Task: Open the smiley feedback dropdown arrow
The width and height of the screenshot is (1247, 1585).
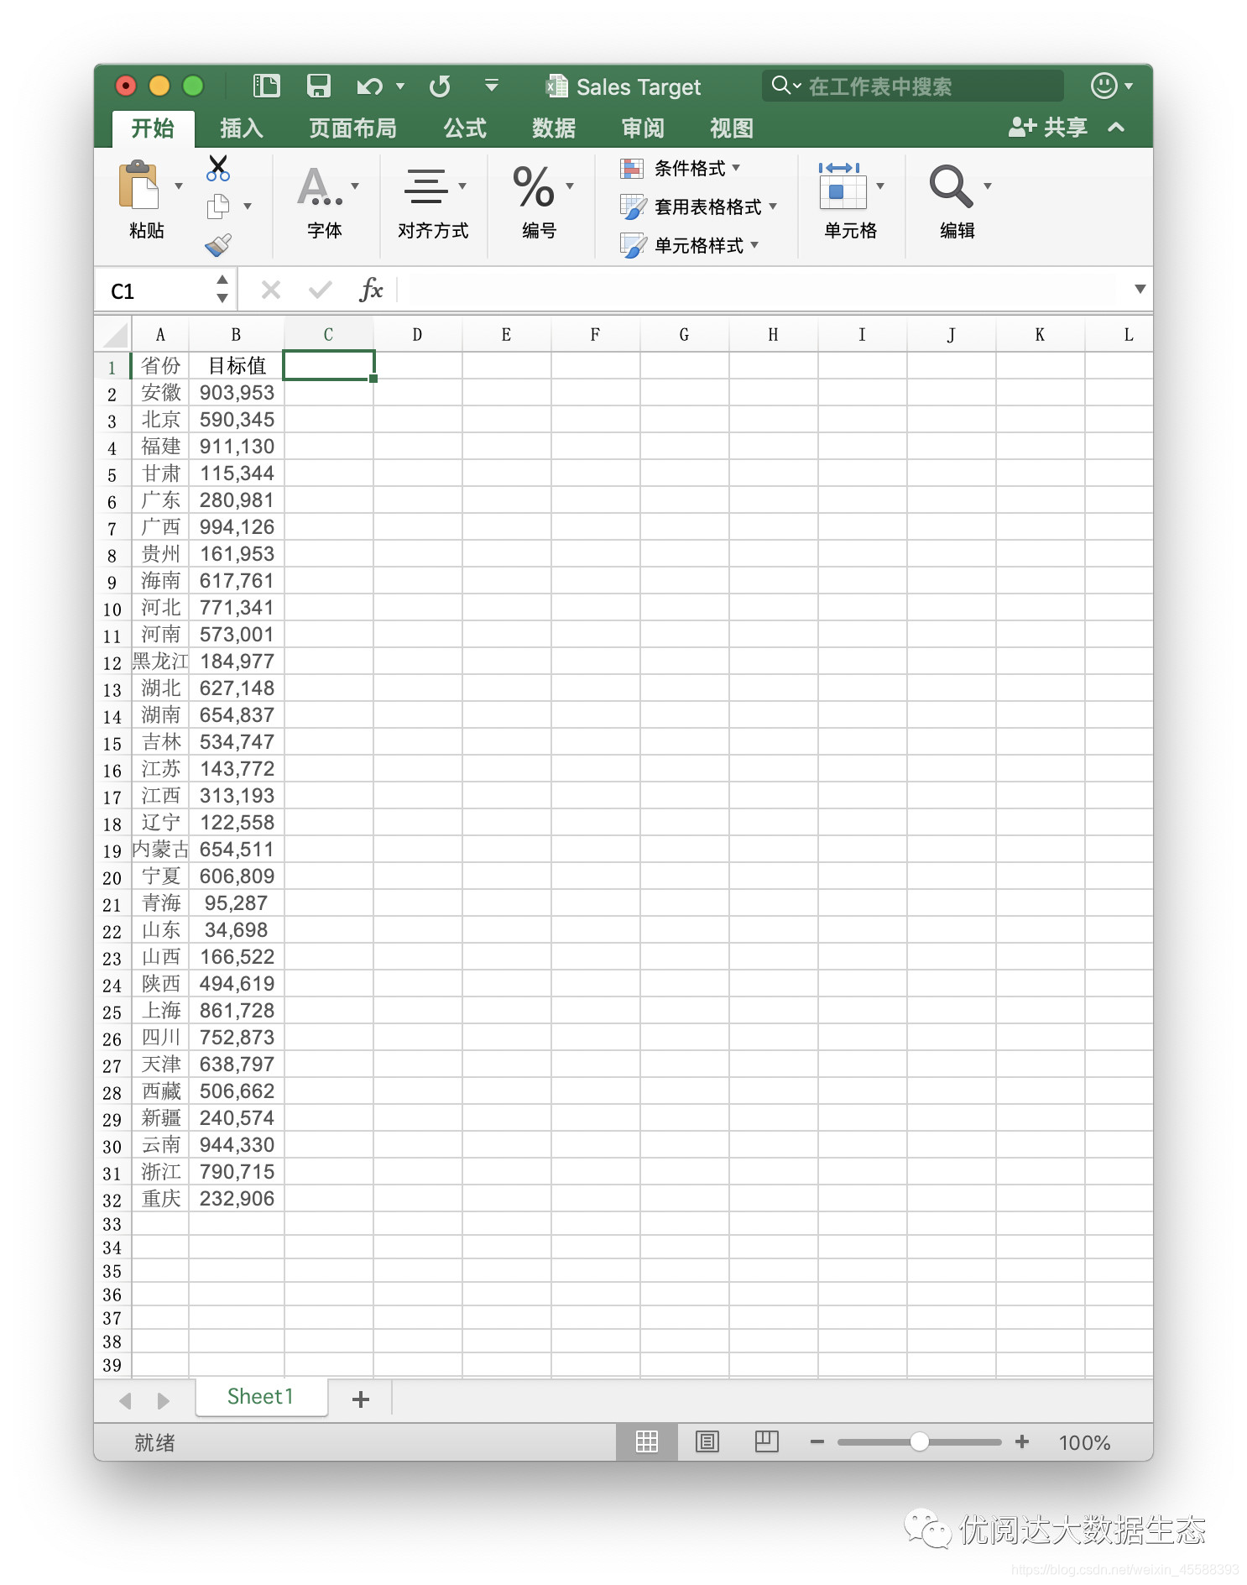Action: (1129, 86)
